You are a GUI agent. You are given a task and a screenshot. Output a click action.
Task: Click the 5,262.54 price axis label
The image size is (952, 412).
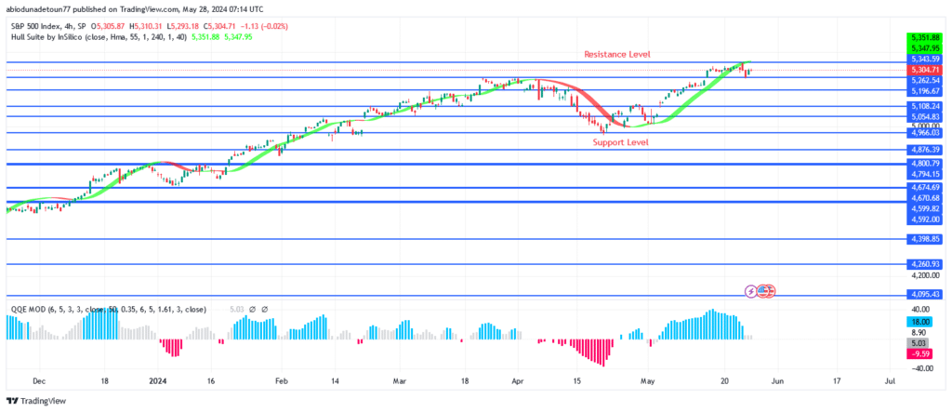coord(925,80)
